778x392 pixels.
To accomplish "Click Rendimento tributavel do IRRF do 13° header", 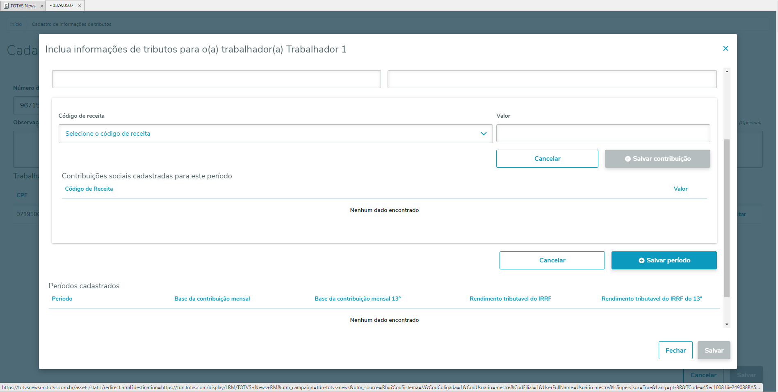I will (652, 299).
